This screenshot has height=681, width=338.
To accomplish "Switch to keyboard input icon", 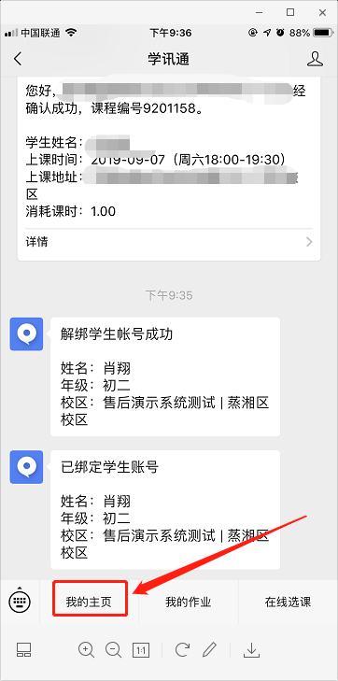I will pyautogui.click(x=20, y=602).
